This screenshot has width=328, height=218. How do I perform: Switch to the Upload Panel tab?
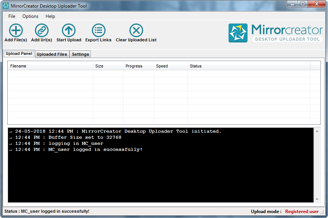[x=19, y=54]
